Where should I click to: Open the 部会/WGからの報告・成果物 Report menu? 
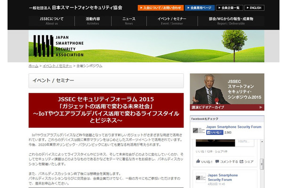pos(231,21)
